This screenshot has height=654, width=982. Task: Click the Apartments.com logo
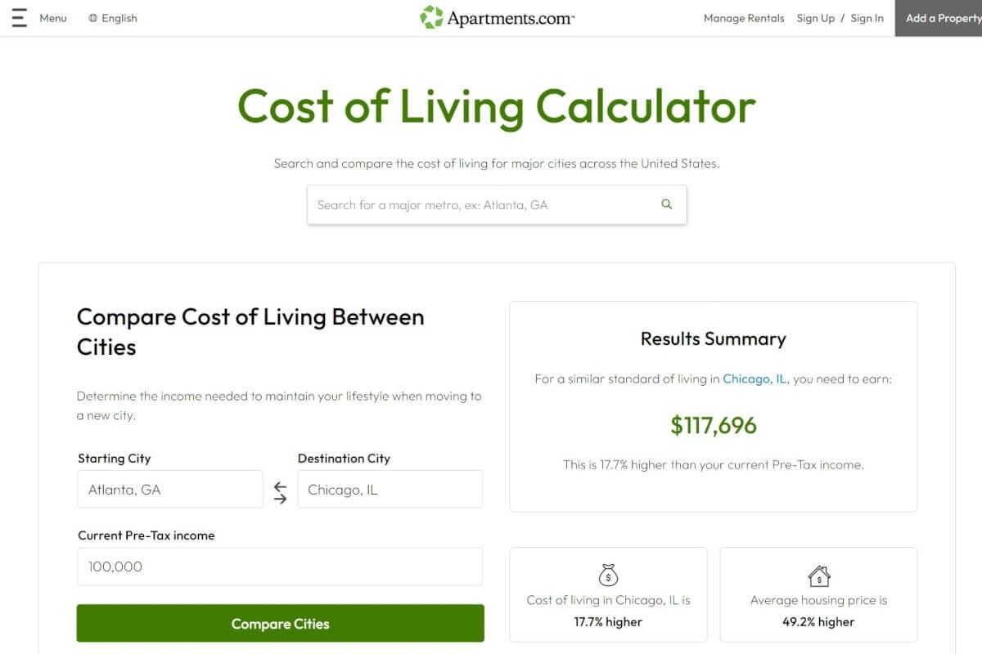pos(496,16)
